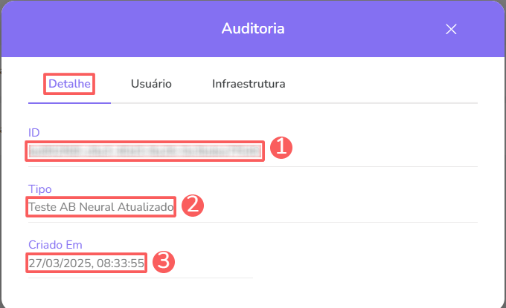This screenshot has height=308, width=506.
Task: Click the date 27/03/2025
Action: tap(59, 263)
